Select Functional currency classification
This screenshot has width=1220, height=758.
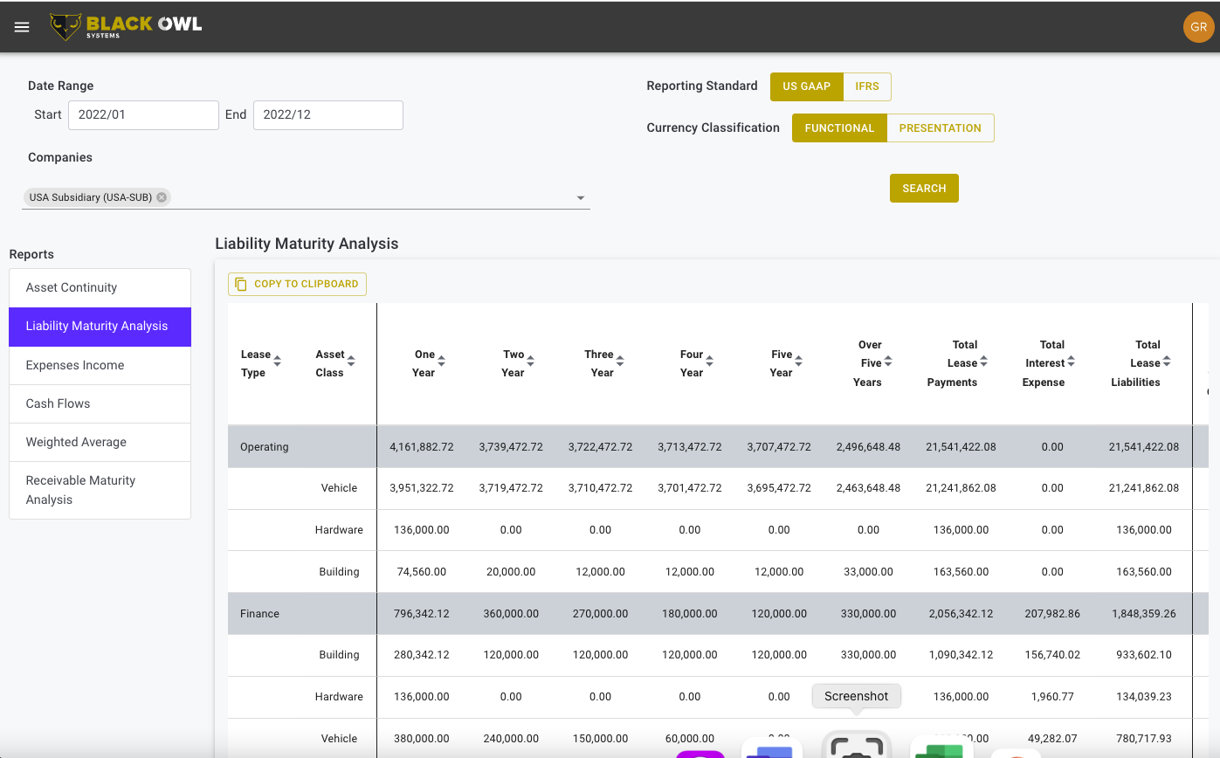tap(839, 127)
